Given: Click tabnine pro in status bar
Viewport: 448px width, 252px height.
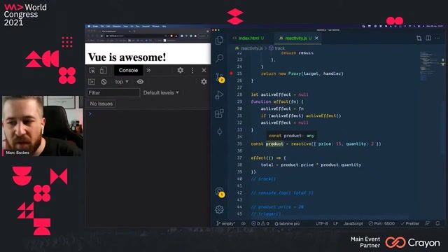Looking at the screenshot, I should [287, 223].
